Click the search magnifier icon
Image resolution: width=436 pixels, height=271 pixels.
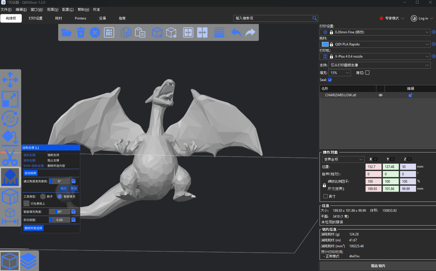[314, 18]
